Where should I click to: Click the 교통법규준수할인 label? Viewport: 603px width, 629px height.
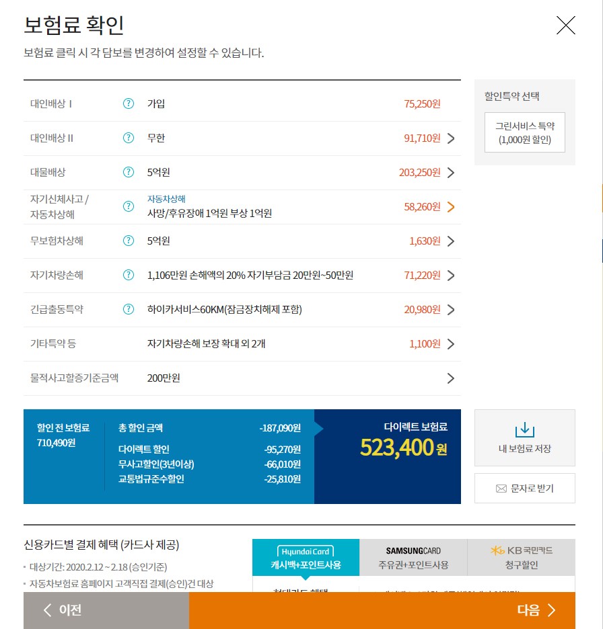(x=151, y=479)
